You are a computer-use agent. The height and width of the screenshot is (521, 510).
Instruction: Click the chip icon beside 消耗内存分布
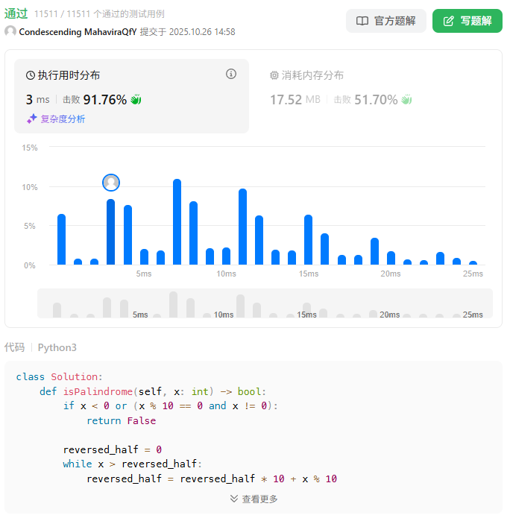pos(274,75)
